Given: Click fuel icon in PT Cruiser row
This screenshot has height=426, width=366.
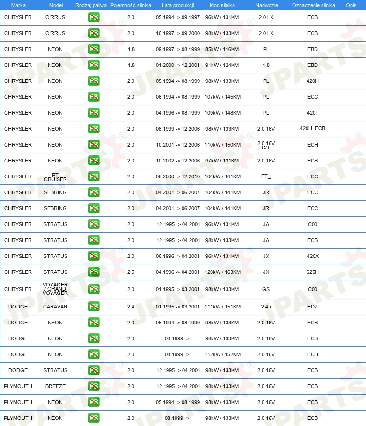Looking at the screenshot, I should click(94, 176).
